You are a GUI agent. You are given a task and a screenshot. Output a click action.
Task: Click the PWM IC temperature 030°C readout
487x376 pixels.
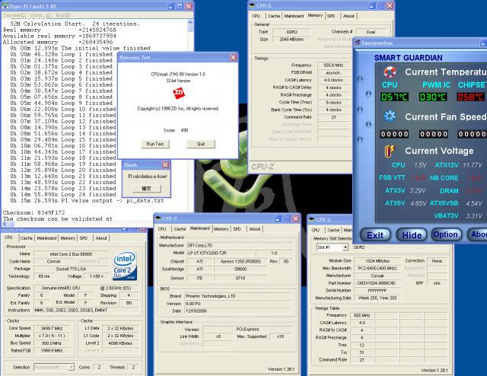click(433, 97)
